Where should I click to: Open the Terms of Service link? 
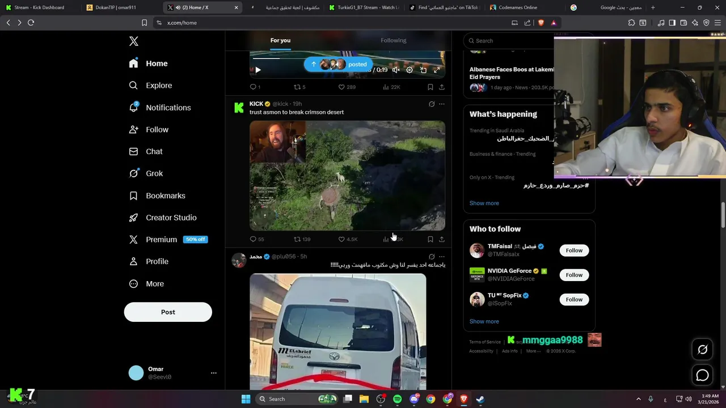485,342
